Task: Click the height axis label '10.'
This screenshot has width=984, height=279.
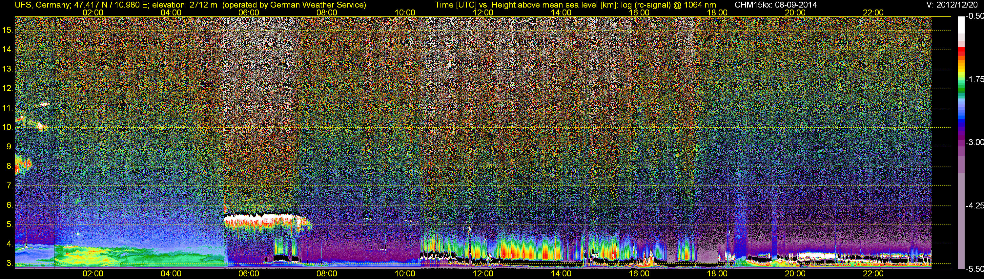Action: [x=7, y=127]
